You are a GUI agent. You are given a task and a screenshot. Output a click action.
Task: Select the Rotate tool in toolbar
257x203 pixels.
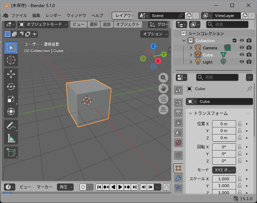11,87
